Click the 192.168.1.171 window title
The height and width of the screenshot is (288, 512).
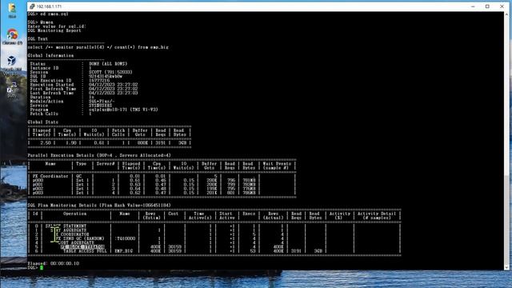coord(49,6)
